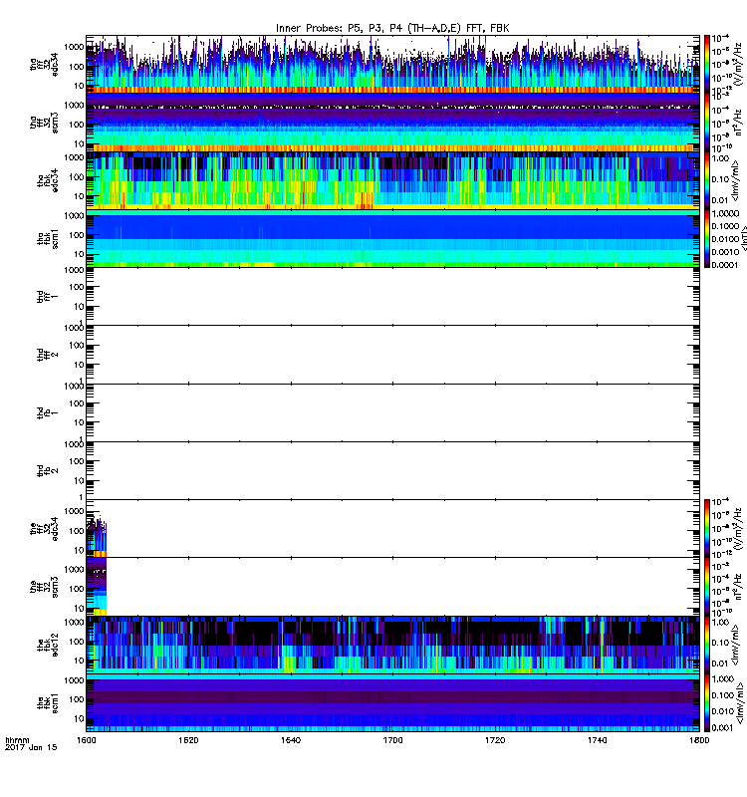Screen dimensions: 747x797
Task: Select the 'thd fff 2' panel label
Action: (x=48, y=355)
